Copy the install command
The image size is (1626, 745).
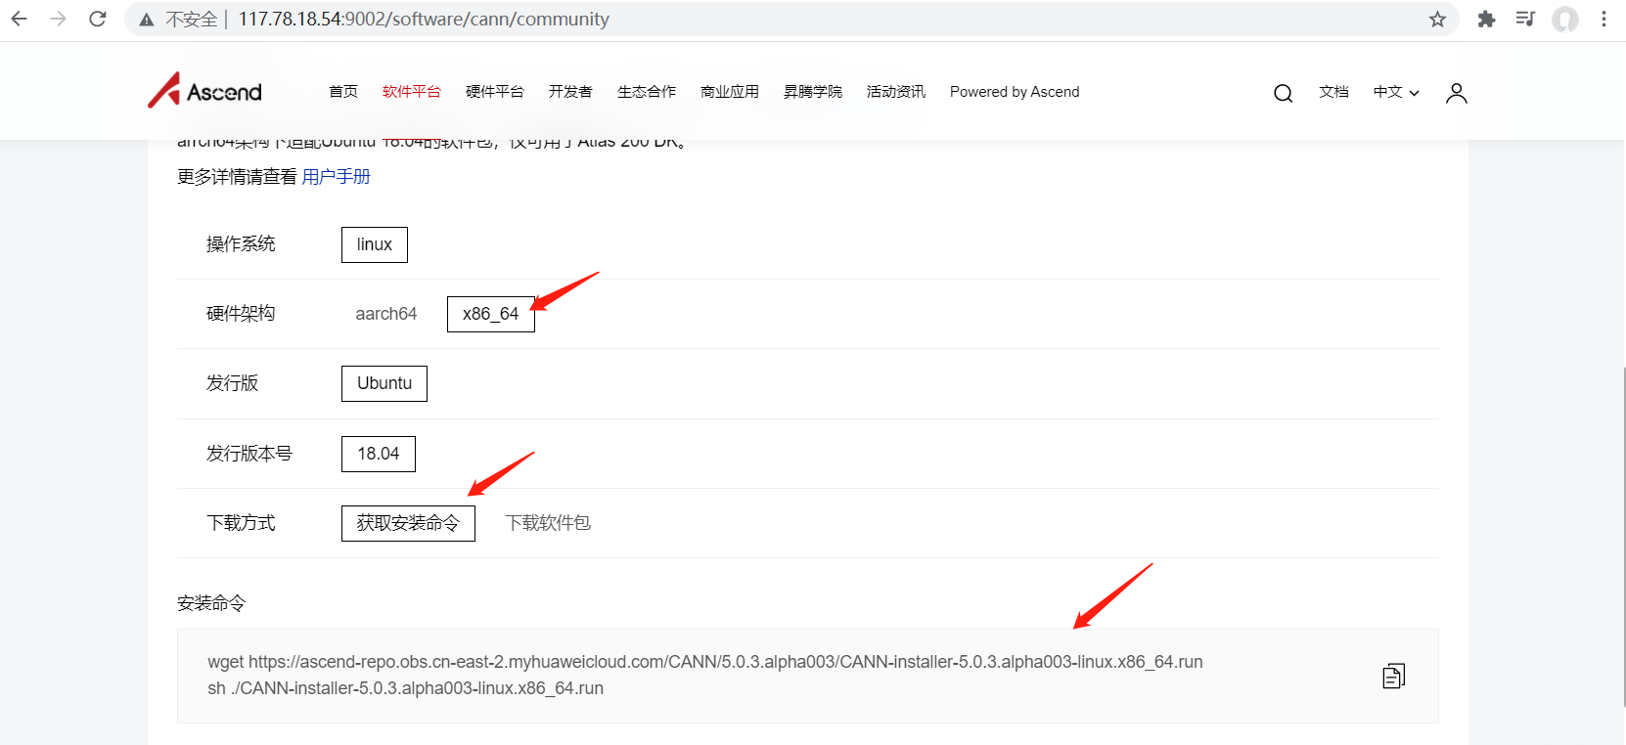click(x=1394, y=676)
